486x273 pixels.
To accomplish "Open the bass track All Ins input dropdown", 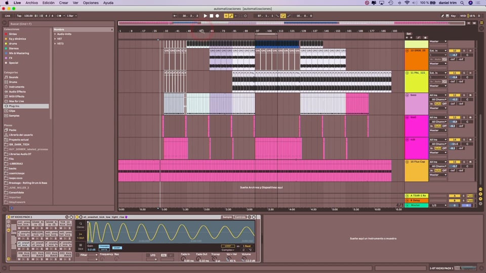I will pos(438,96).
